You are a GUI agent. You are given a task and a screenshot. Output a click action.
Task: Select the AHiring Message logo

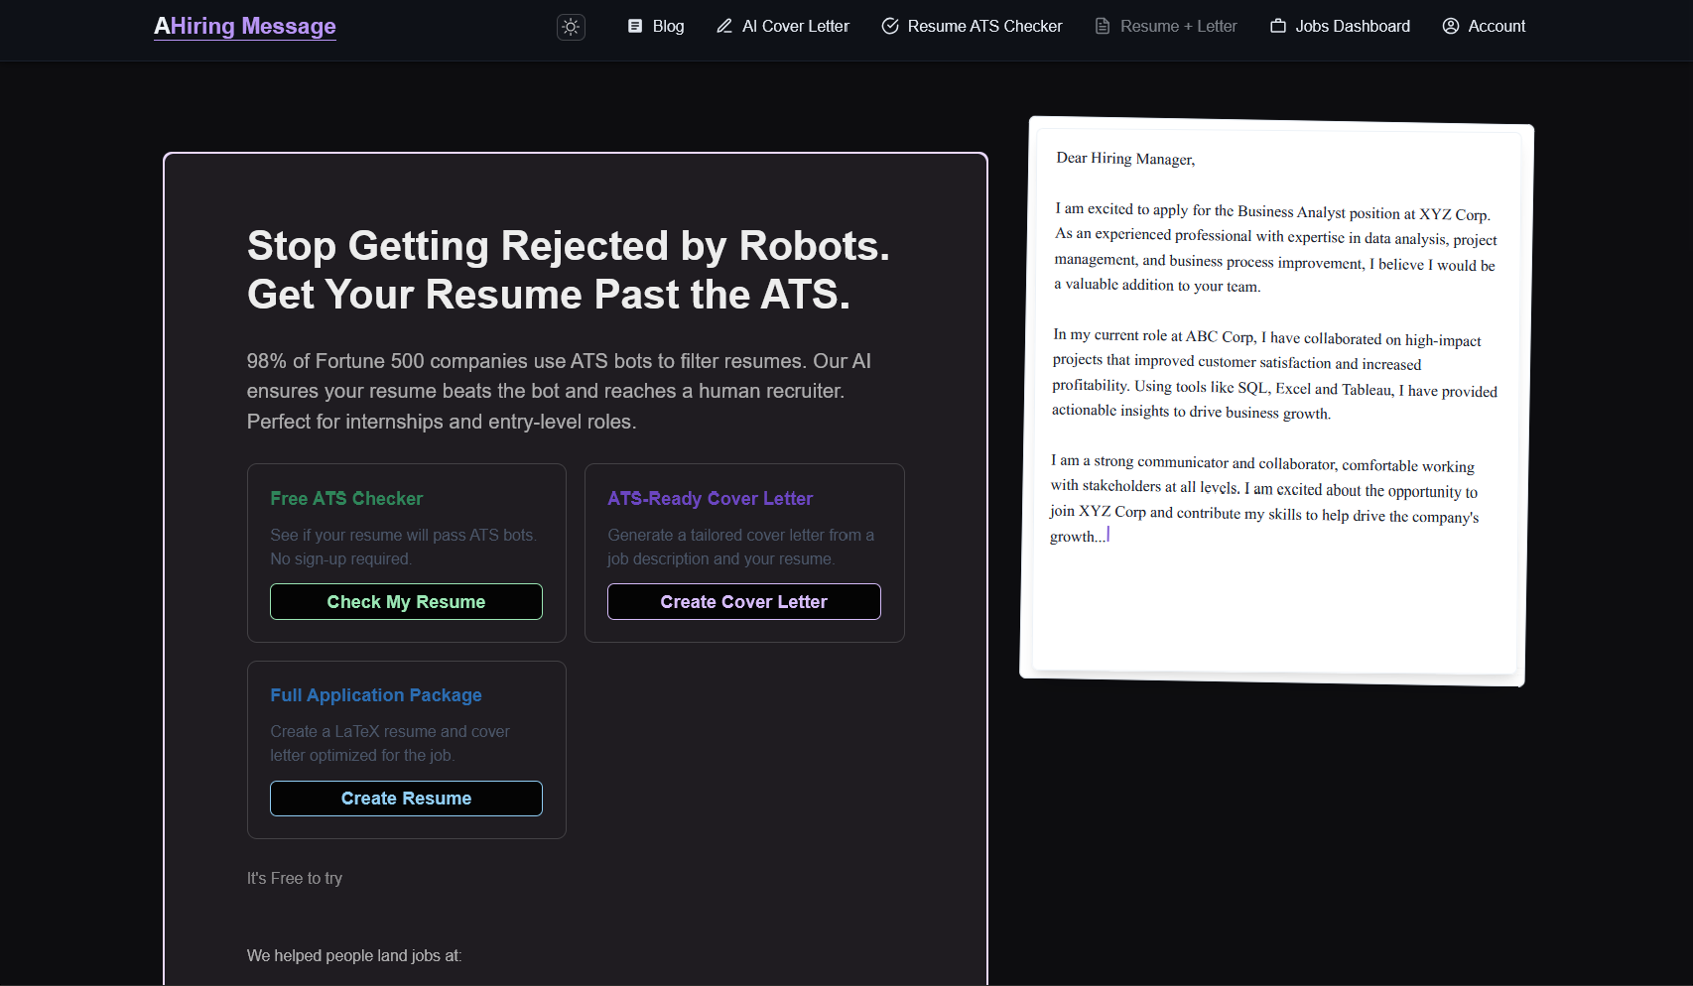(244, 26)
